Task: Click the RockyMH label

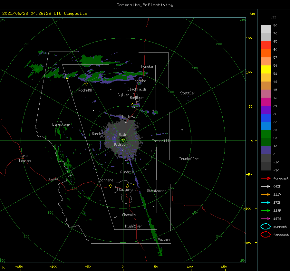Action: (85, 90)
